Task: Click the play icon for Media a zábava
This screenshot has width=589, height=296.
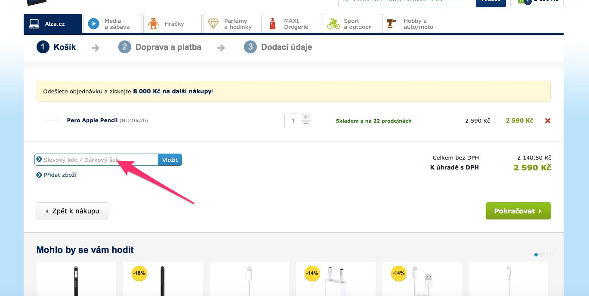Action: [93, 24]
